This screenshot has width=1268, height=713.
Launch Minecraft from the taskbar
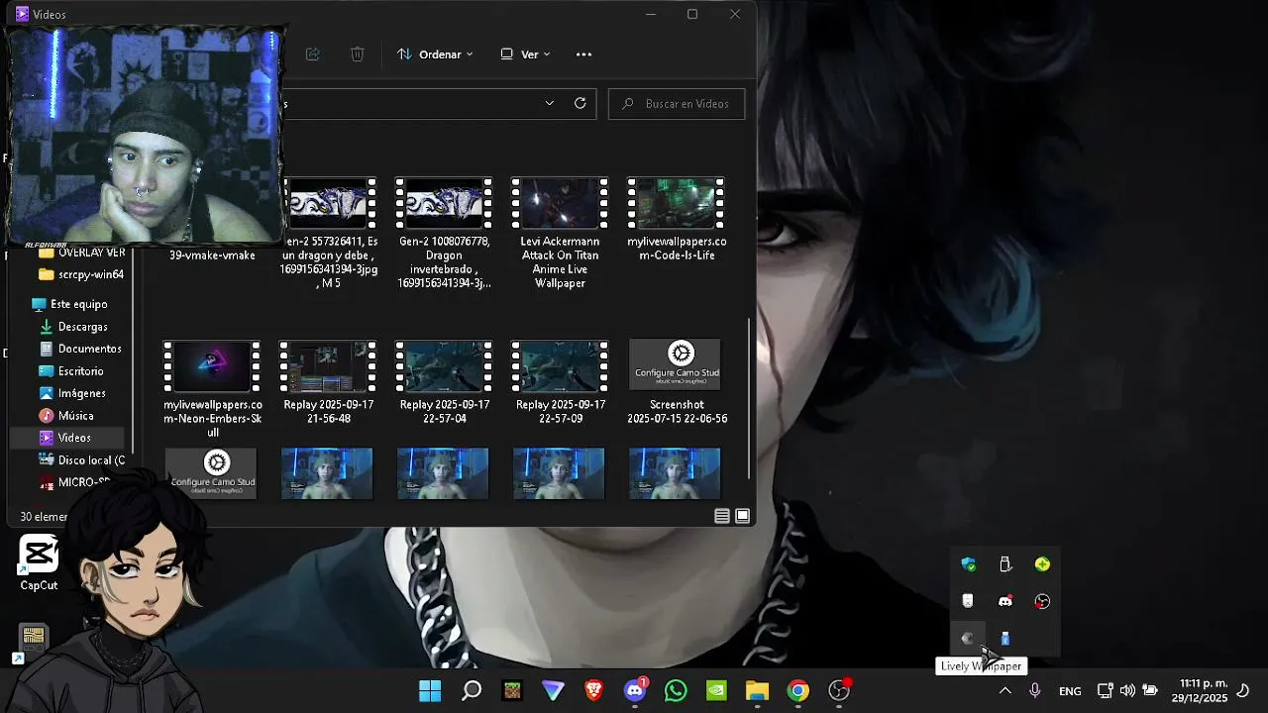(512, 691)
